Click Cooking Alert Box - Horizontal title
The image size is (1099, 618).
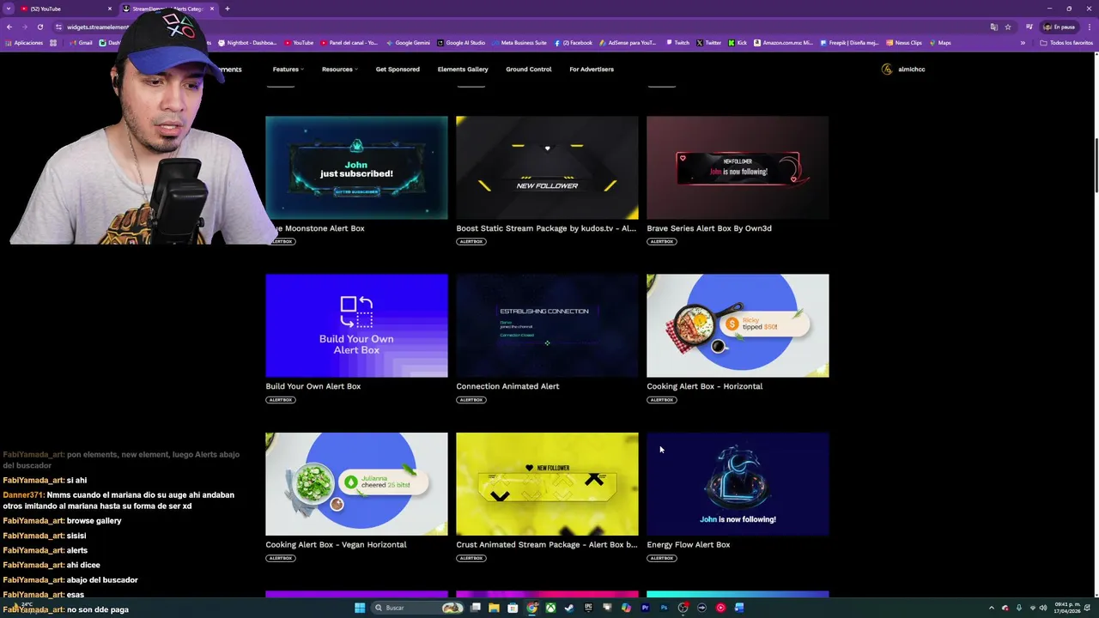pyautogui.click(x=704, y=386)
